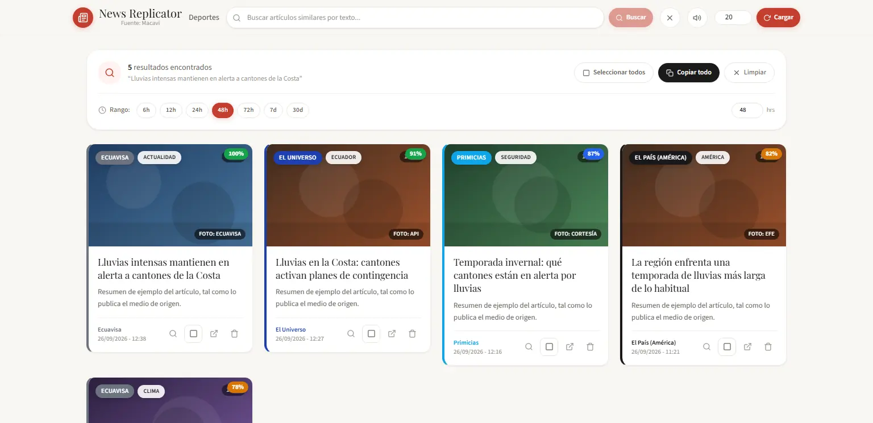
Task: Click headline 'La región enfrenta una temporada'
Action: pos(699,275)
